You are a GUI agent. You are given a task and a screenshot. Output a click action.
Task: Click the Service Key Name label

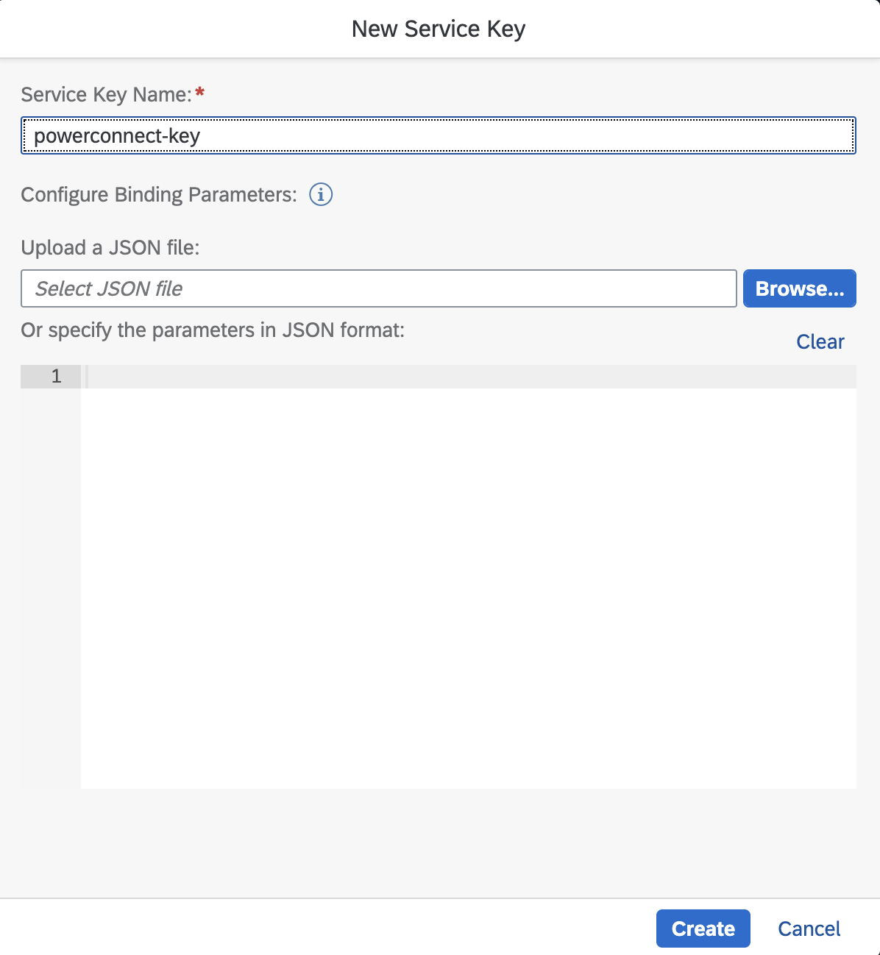click(x=106, y=95)
